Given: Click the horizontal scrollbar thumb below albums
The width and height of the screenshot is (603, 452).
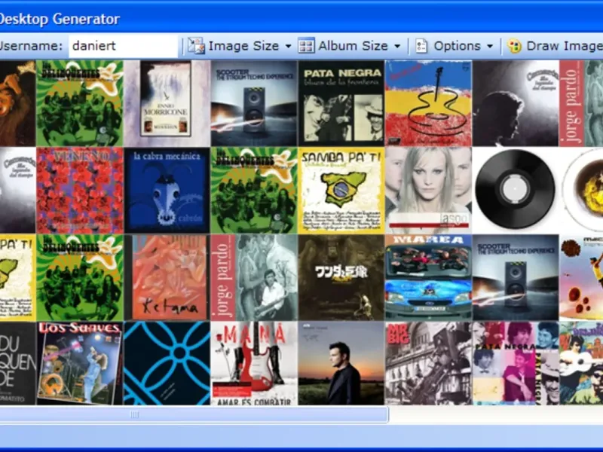Looking at the screenshot, I should coord(194,414).
